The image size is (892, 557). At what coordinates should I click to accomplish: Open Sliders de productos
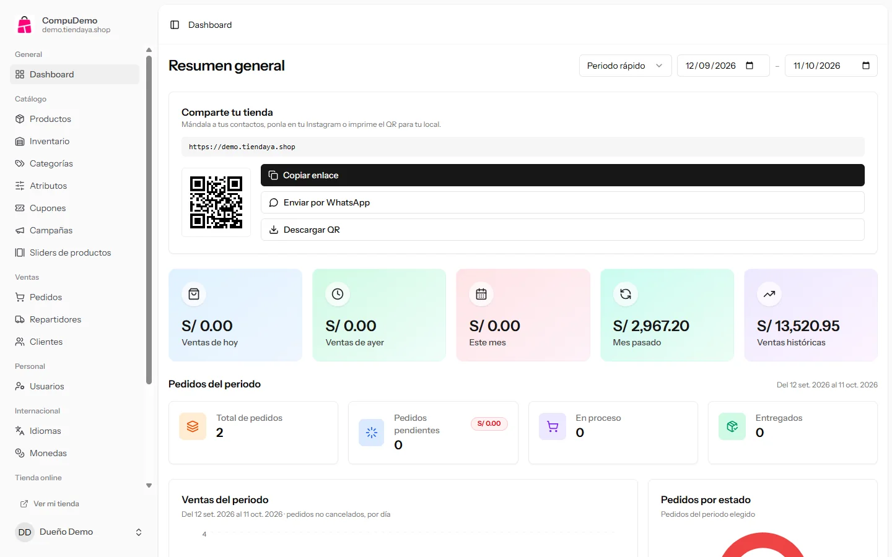(74, 253)
